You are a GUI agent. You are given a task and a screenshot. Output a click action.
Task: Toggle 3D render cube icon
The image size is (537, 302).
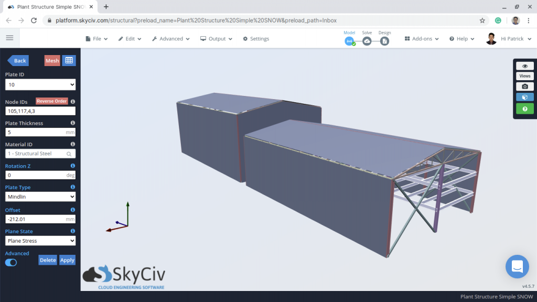[524, 97]
